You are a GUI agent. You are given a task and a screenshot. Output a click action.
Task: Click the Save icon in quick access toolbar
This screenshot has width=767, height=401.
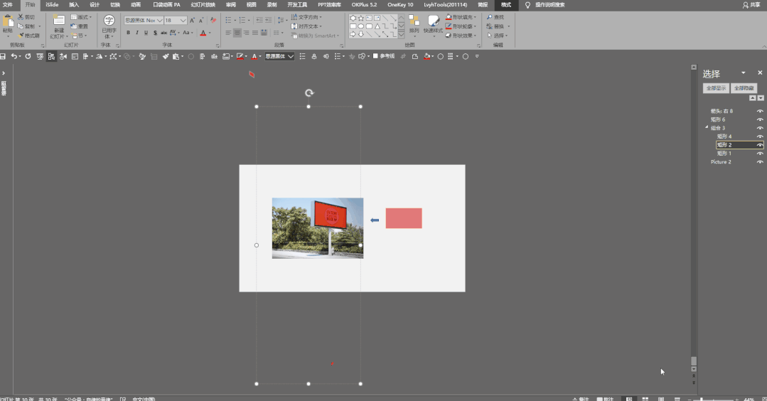4,56
